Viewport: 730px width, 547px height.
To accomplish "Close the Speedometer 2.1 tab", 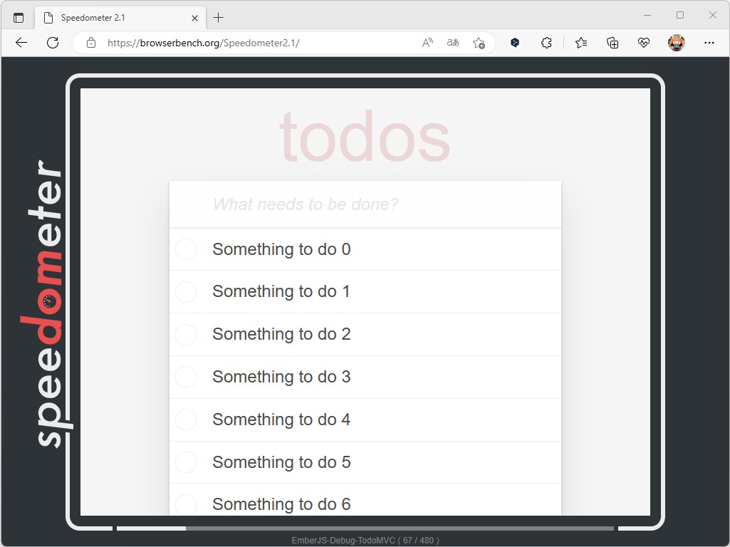I will click(194, 18).
